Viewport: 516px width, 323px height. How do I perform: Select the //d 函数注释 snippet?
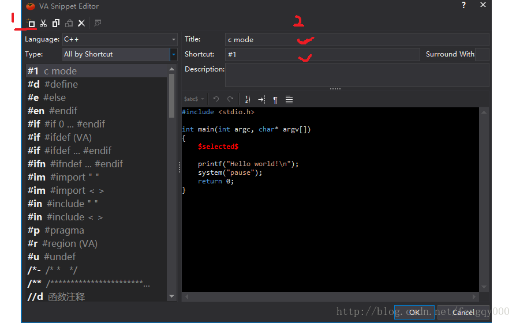pyautogui.click(x=97, y=296)
